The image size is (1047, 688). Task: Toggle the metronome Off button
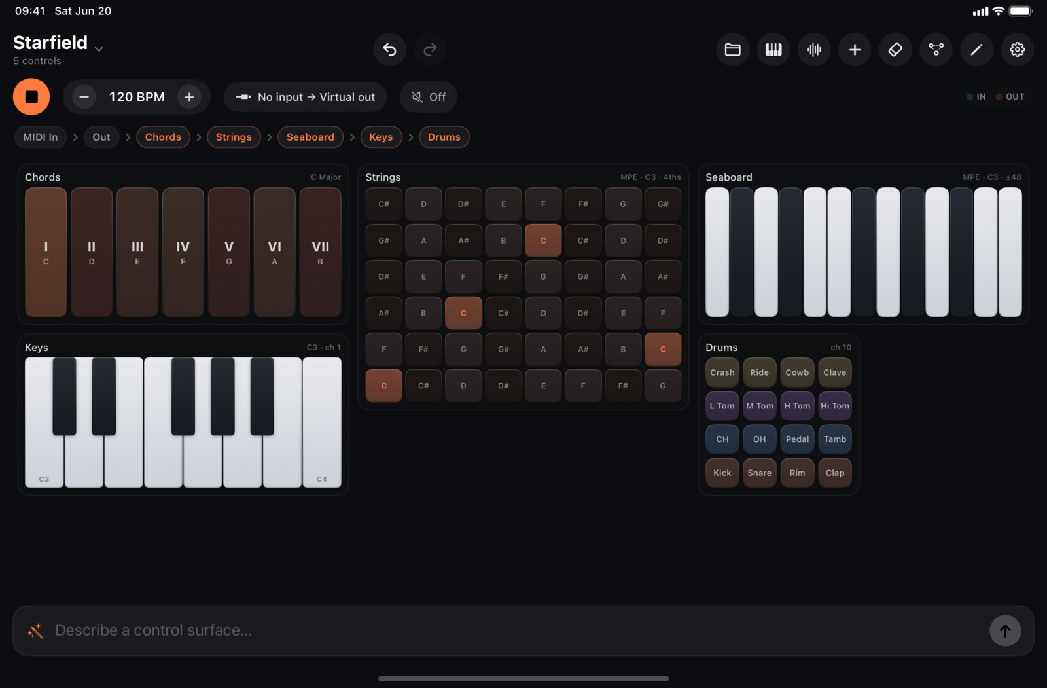(x=429, y=97)
